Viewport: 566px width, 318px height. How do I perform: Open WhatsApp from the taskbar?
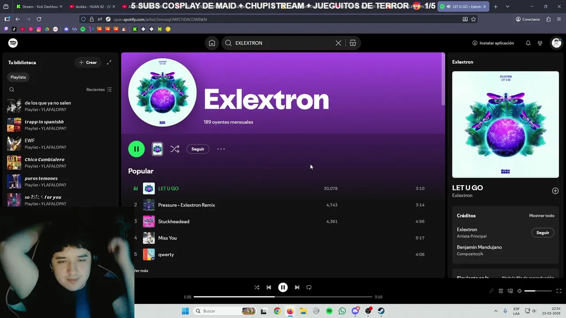point(342,311)
